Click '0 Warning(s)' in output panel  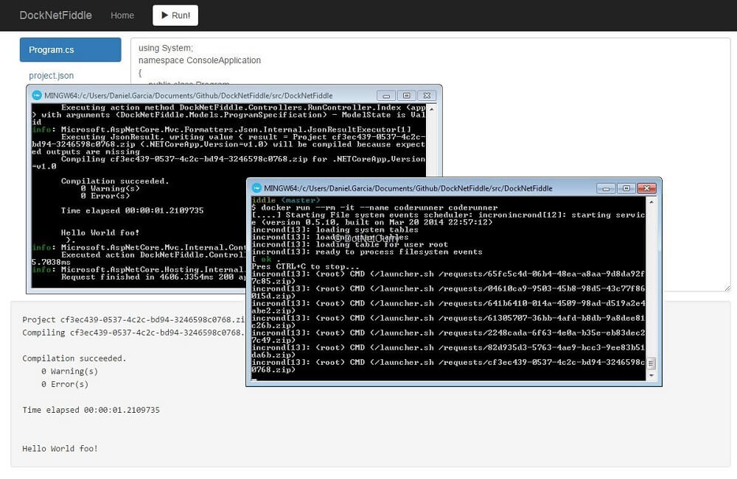coord(69,371)
